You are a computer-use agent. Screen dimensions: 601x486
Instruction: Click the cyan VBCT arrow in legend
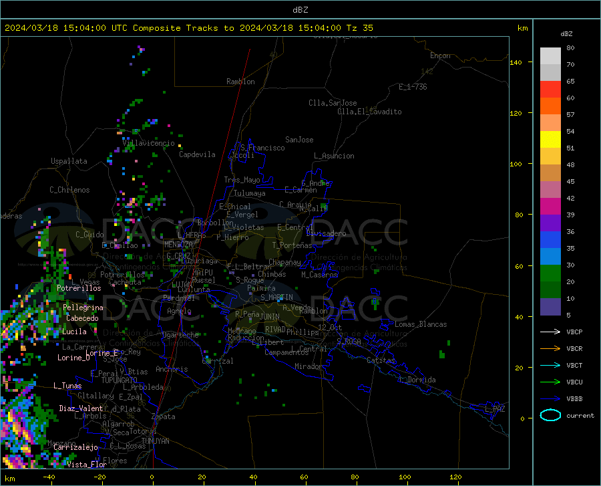click(x=550, y=365)
